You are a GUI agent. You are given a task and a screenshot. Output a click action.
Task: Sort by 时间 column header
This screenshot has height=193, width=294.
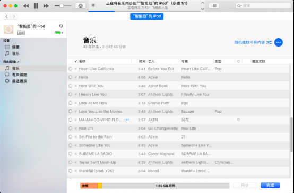point(142,61)
